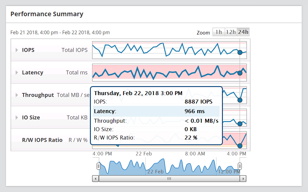The width and height of the screenshot is (308, 192).
Task: Expand the IOPS row
Action: (17, 50)
